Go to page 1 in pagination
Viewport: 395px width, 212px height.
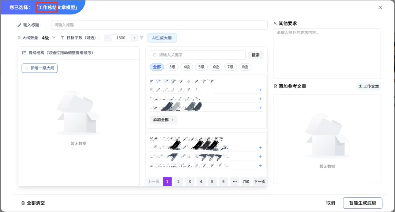tap(167, 182)
